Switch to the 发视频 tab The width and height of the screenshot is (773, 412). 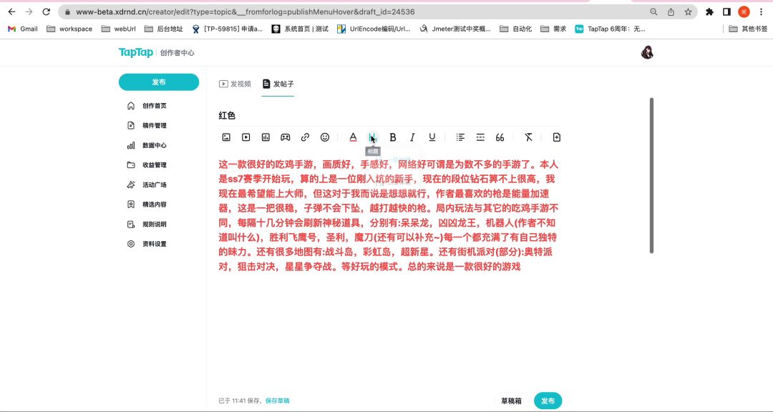(x=235, y=84)
